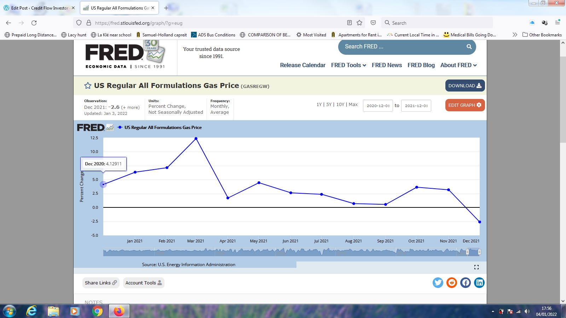Image resolution: width=566 pixels, height=318 pixels.
Task: Toggle reader view in the address bar
Action: [350, 23]
